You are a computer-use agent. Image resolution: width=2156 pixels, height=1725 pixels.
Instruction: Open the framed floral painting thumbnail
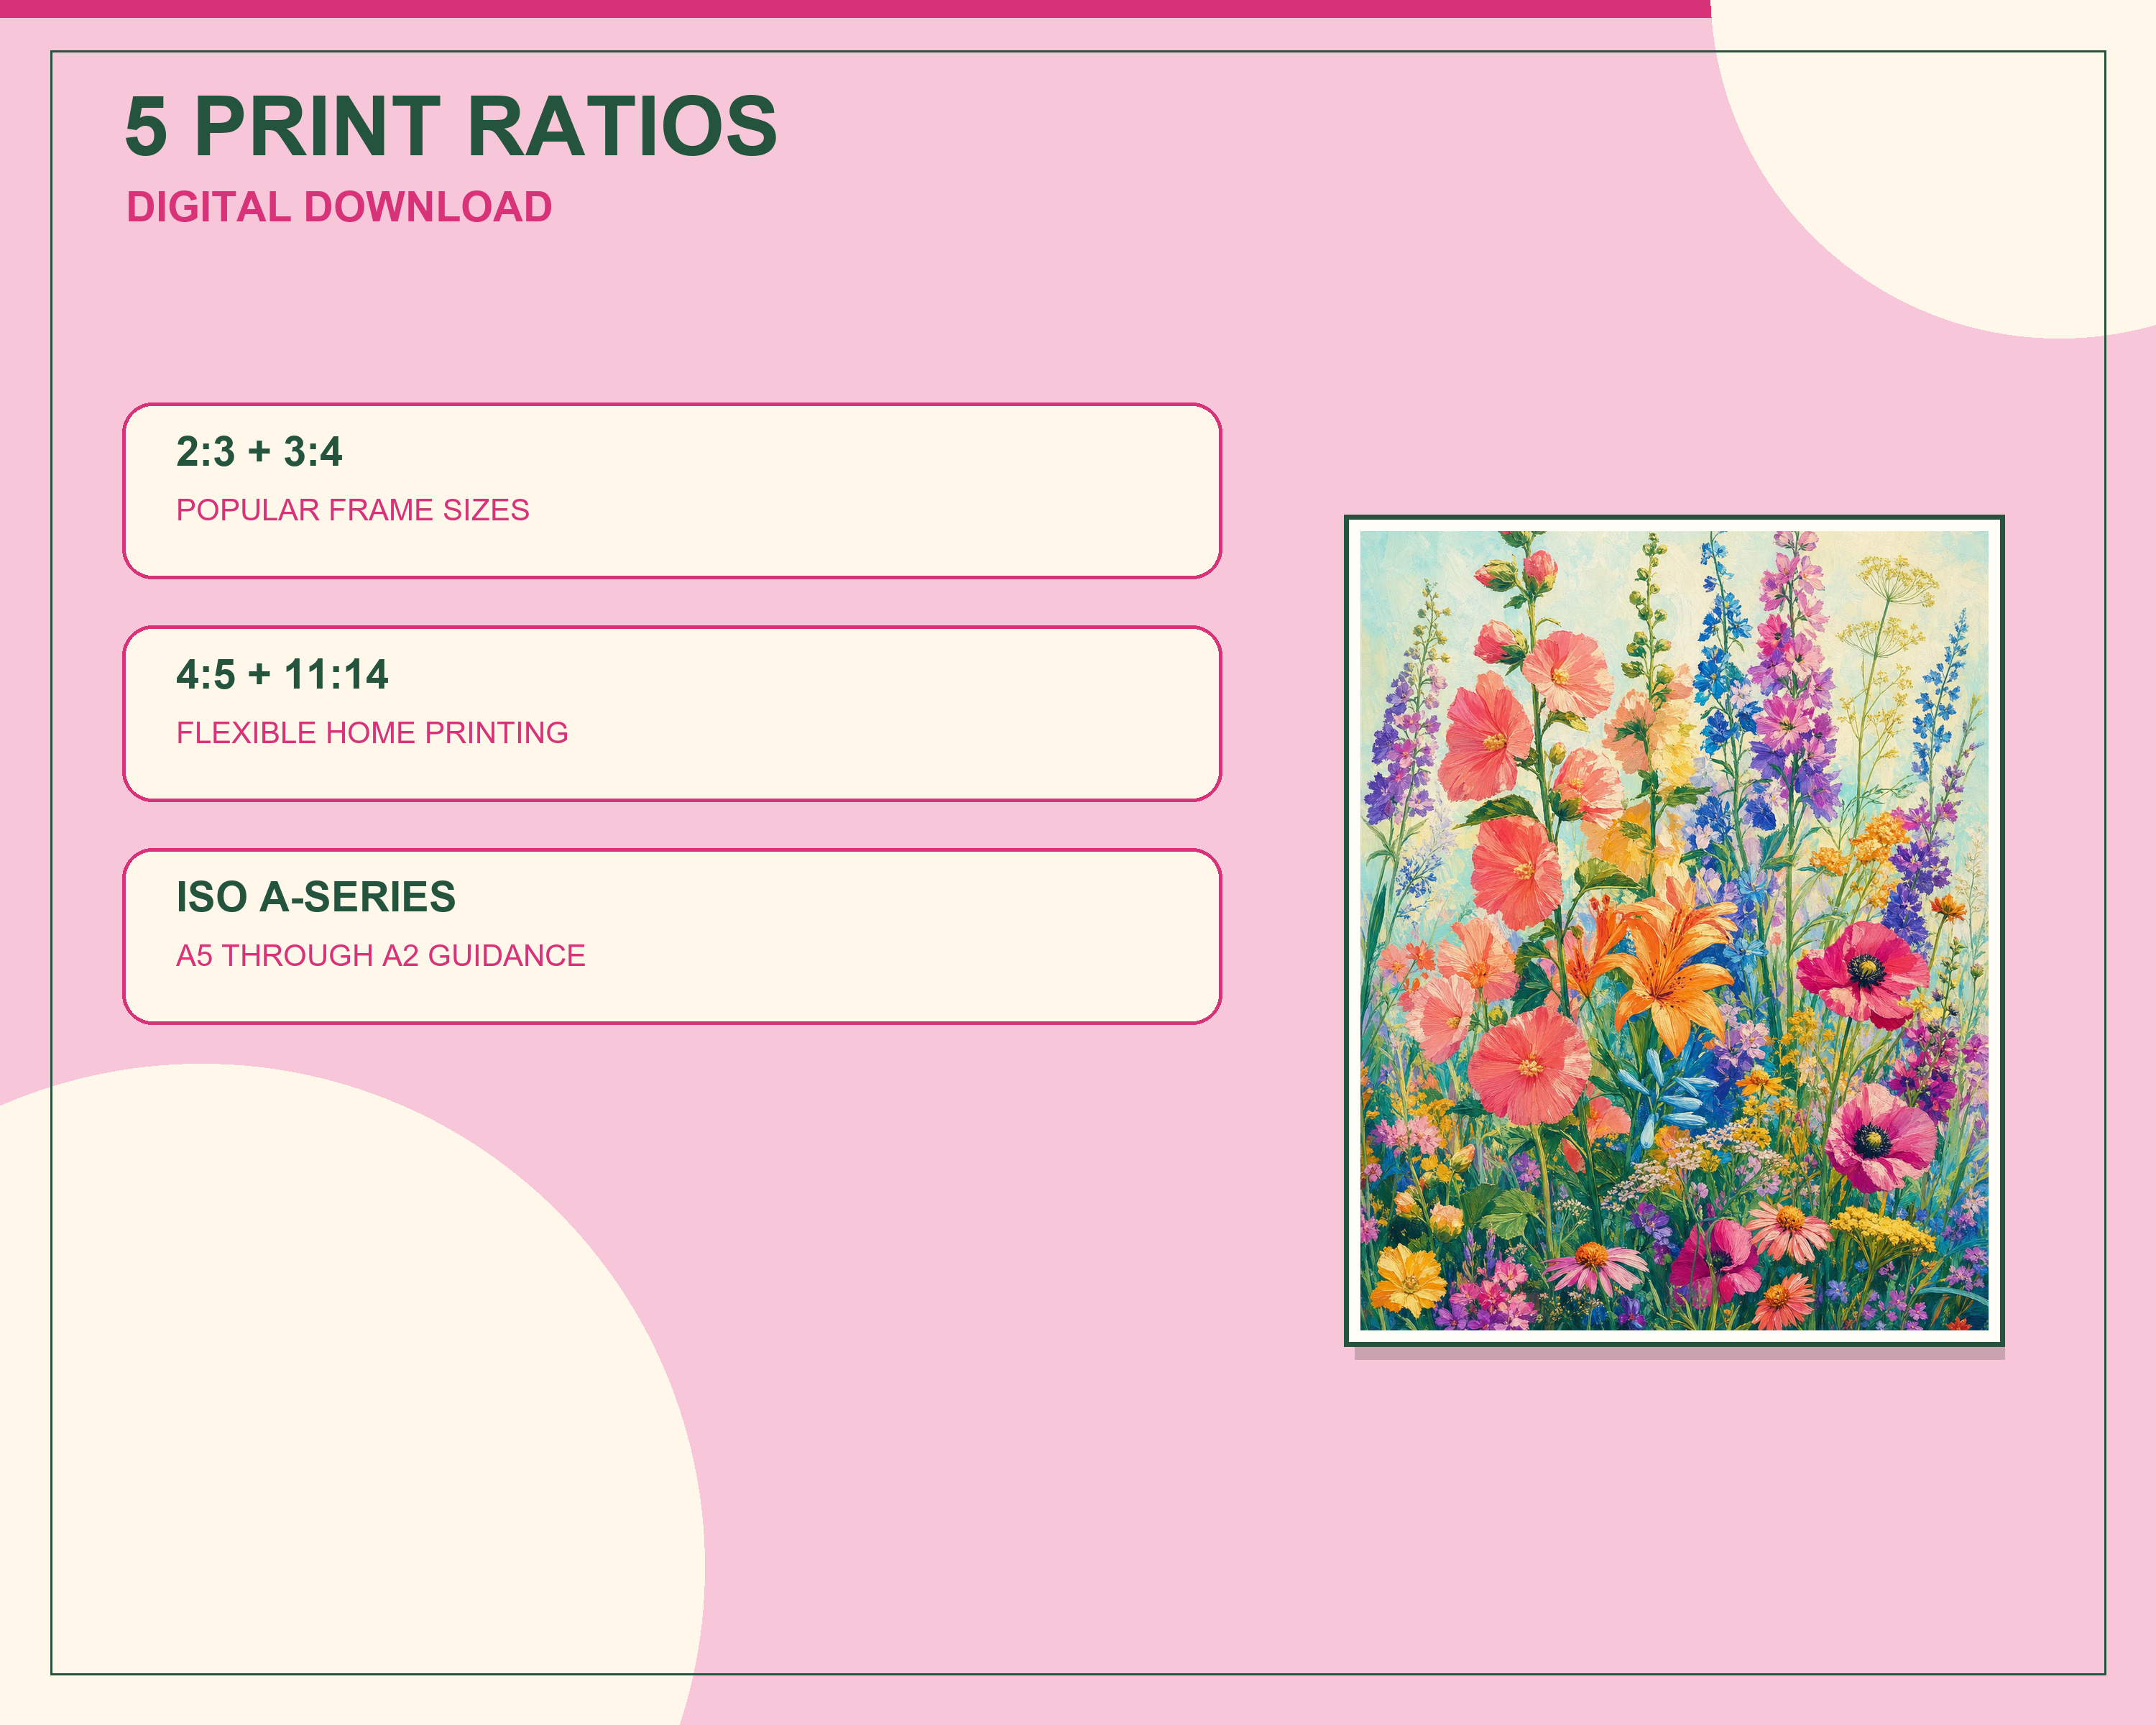pyautogui.click(x=1674, y=931)
